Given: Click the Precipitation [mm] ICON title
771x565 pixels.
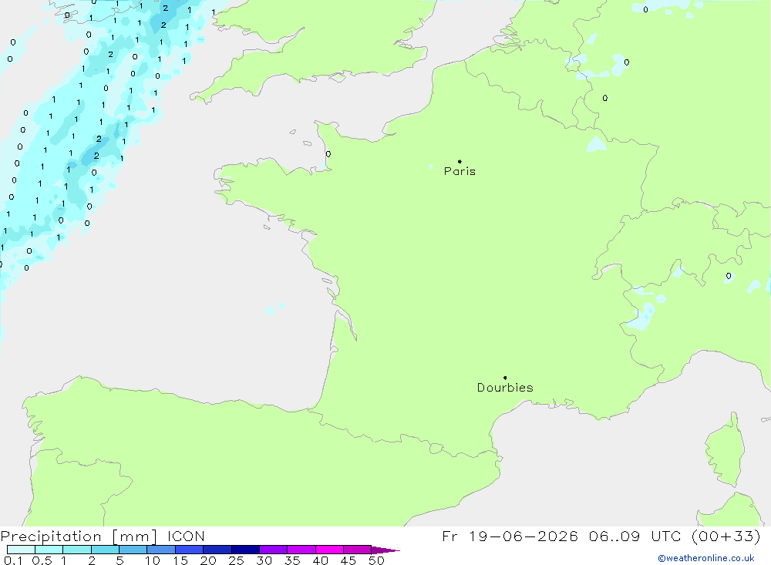Looking at the screenshot, I should pyautogui.click(x=103, y=536).
